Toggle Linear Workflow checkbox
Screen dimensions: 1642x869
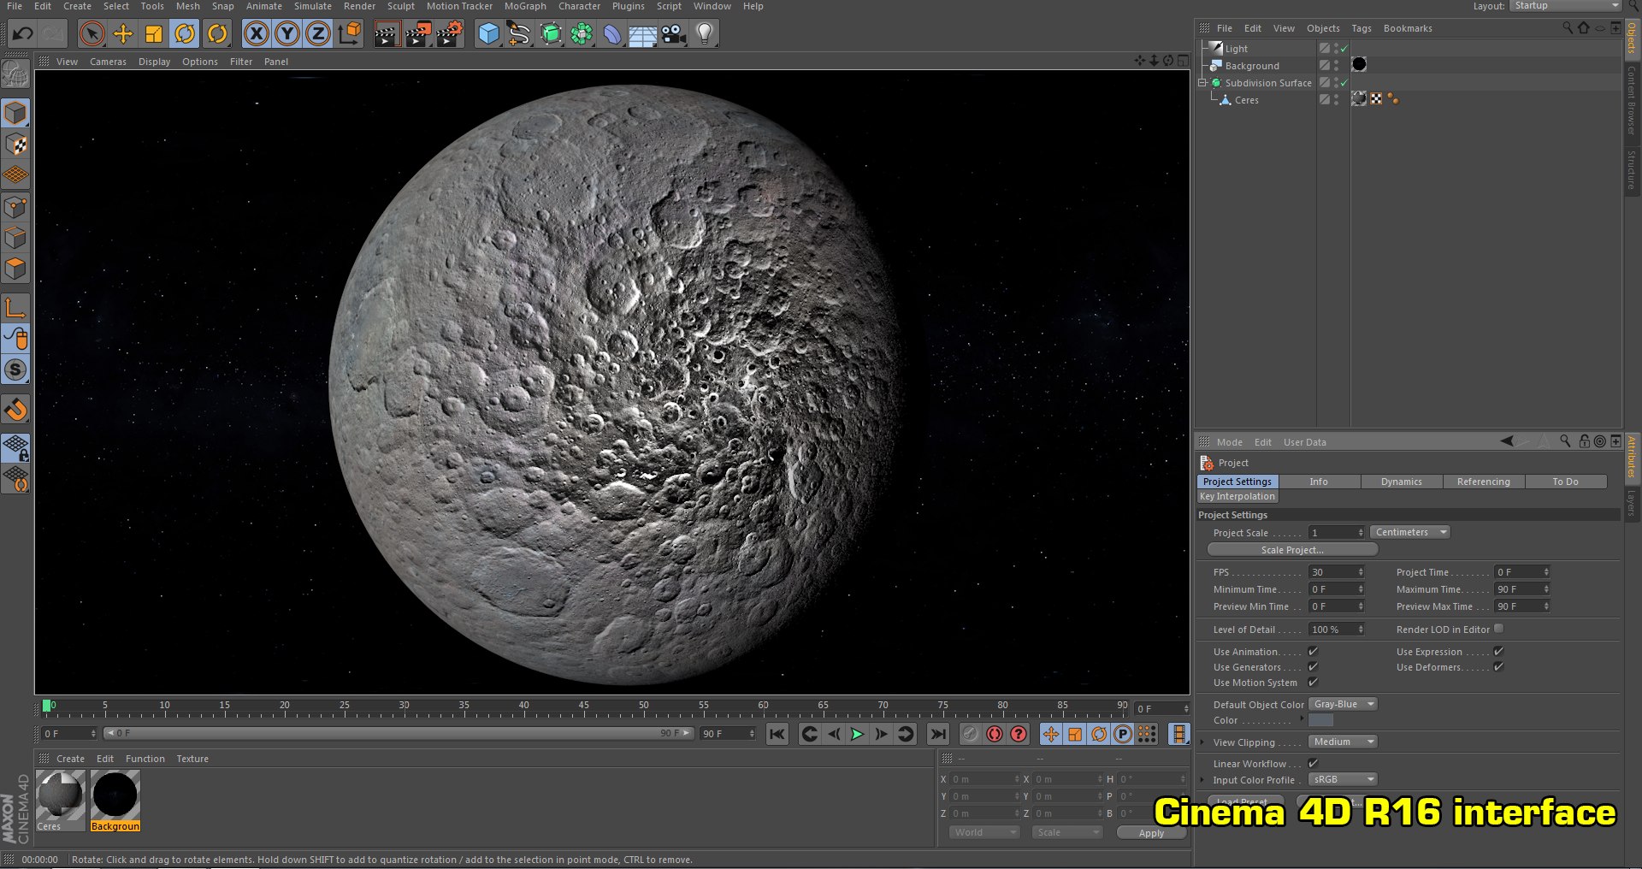pyautogui.click(x=1313, y=763)
